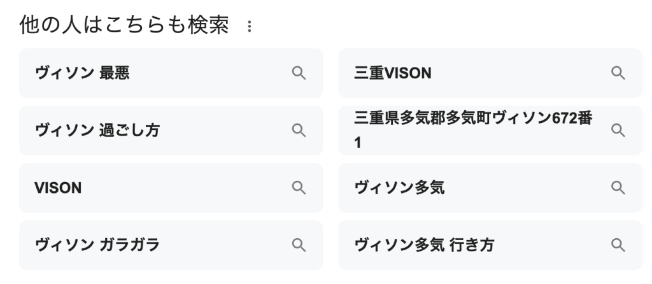
Task: Click the magnifier icon in the 672番1 address suggestion
Action: click(x=618, y=130)
